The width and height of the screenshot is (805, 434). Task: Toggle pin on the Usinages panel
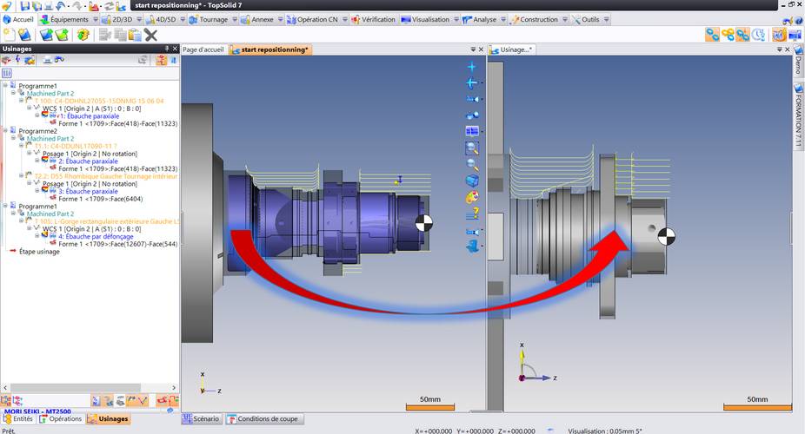(x=166, y=49)
